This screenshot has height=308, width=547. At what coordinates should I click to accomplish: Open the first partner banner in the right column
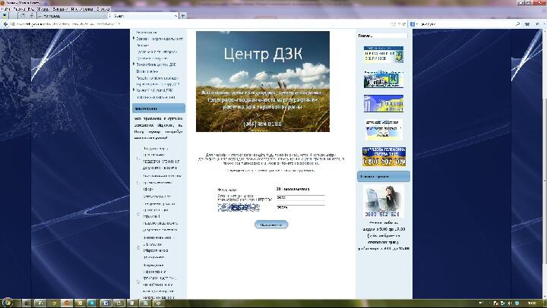(x=384, y=55)
